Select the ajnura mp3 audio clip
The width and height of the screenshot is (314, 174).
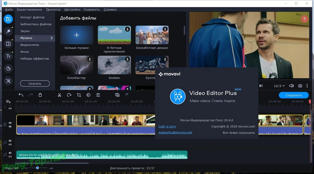102,155
